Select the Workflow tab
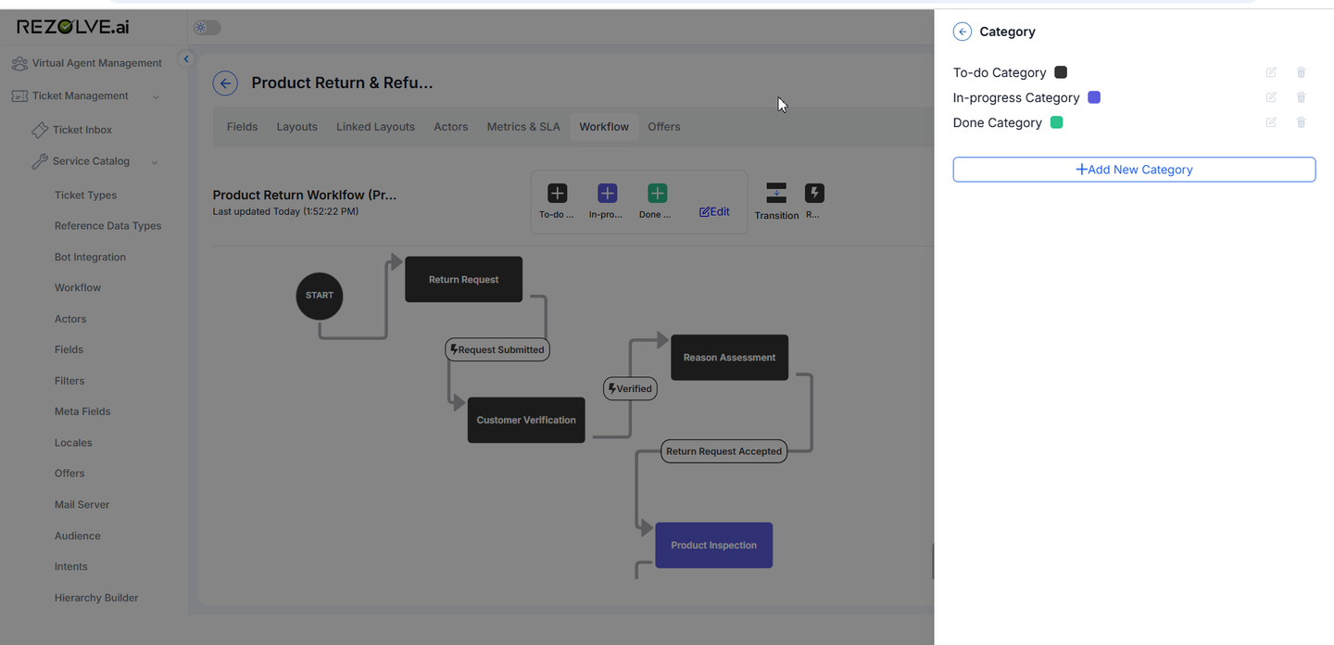 (604, 127)
